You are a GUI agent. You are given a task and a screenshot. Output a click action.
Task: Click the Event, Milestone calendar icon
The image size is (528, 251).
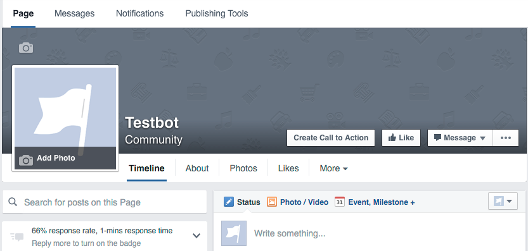340,202
